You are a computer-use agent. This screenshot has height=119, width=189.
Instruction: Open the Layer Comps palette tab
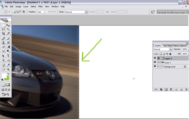179,12
